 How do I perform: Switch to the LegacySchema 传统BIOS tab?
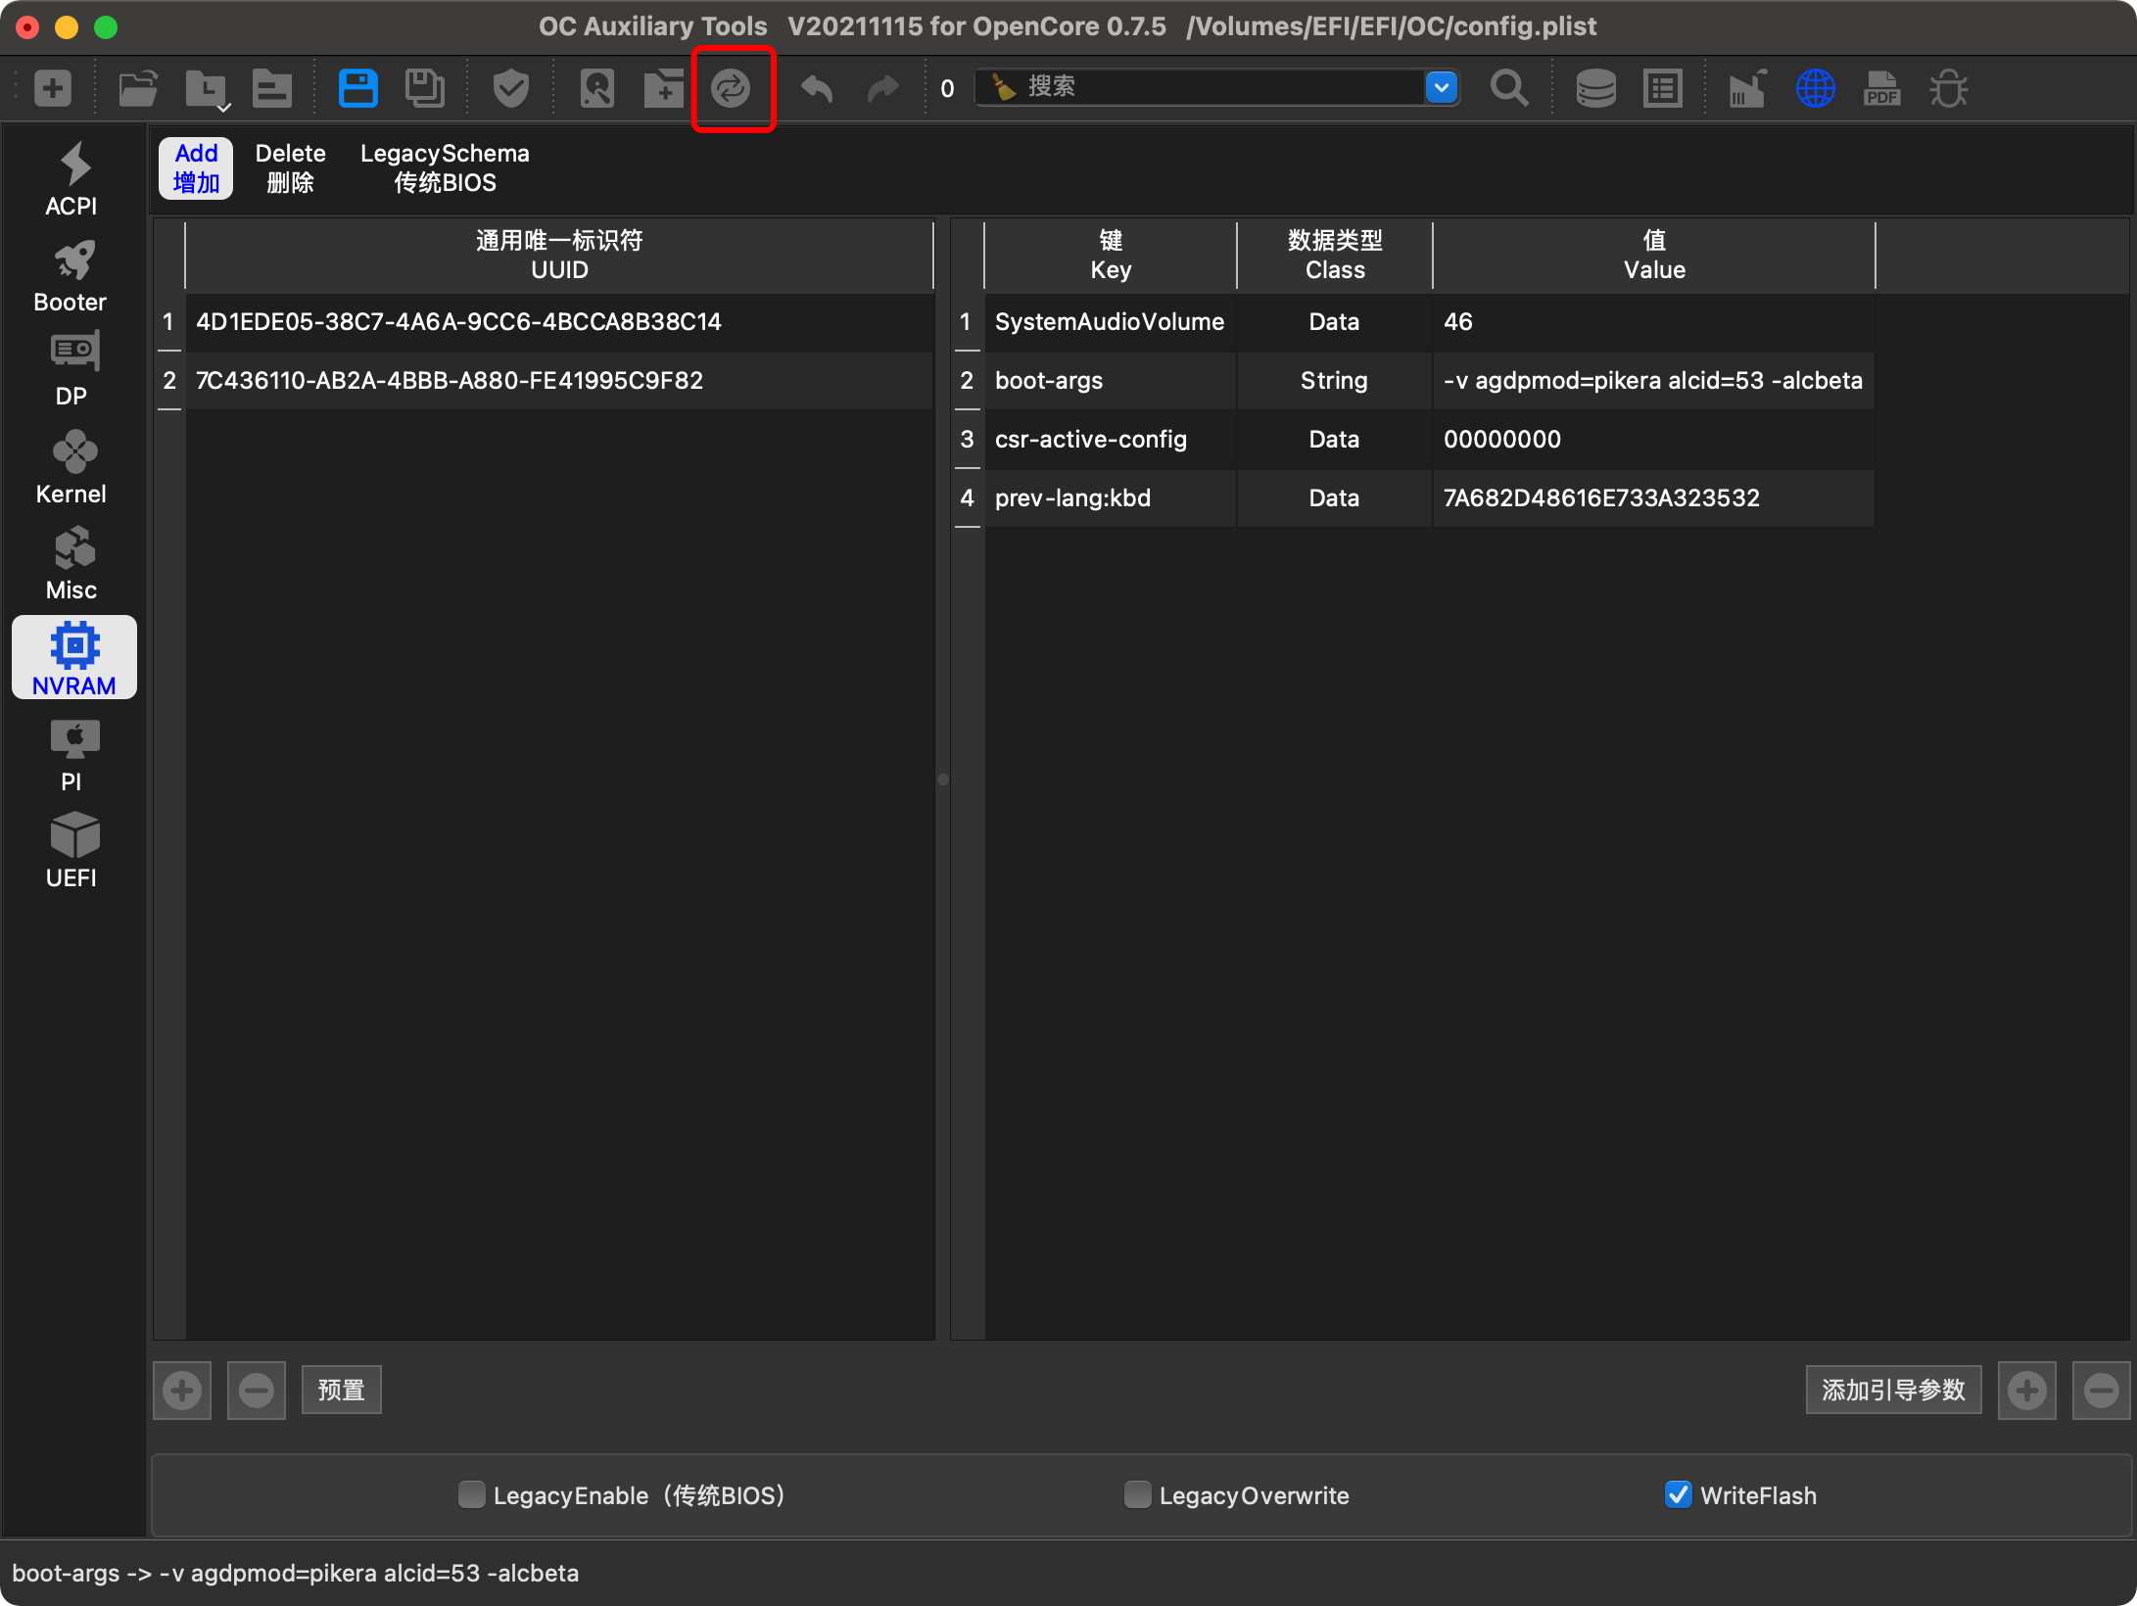coord(445,167)
